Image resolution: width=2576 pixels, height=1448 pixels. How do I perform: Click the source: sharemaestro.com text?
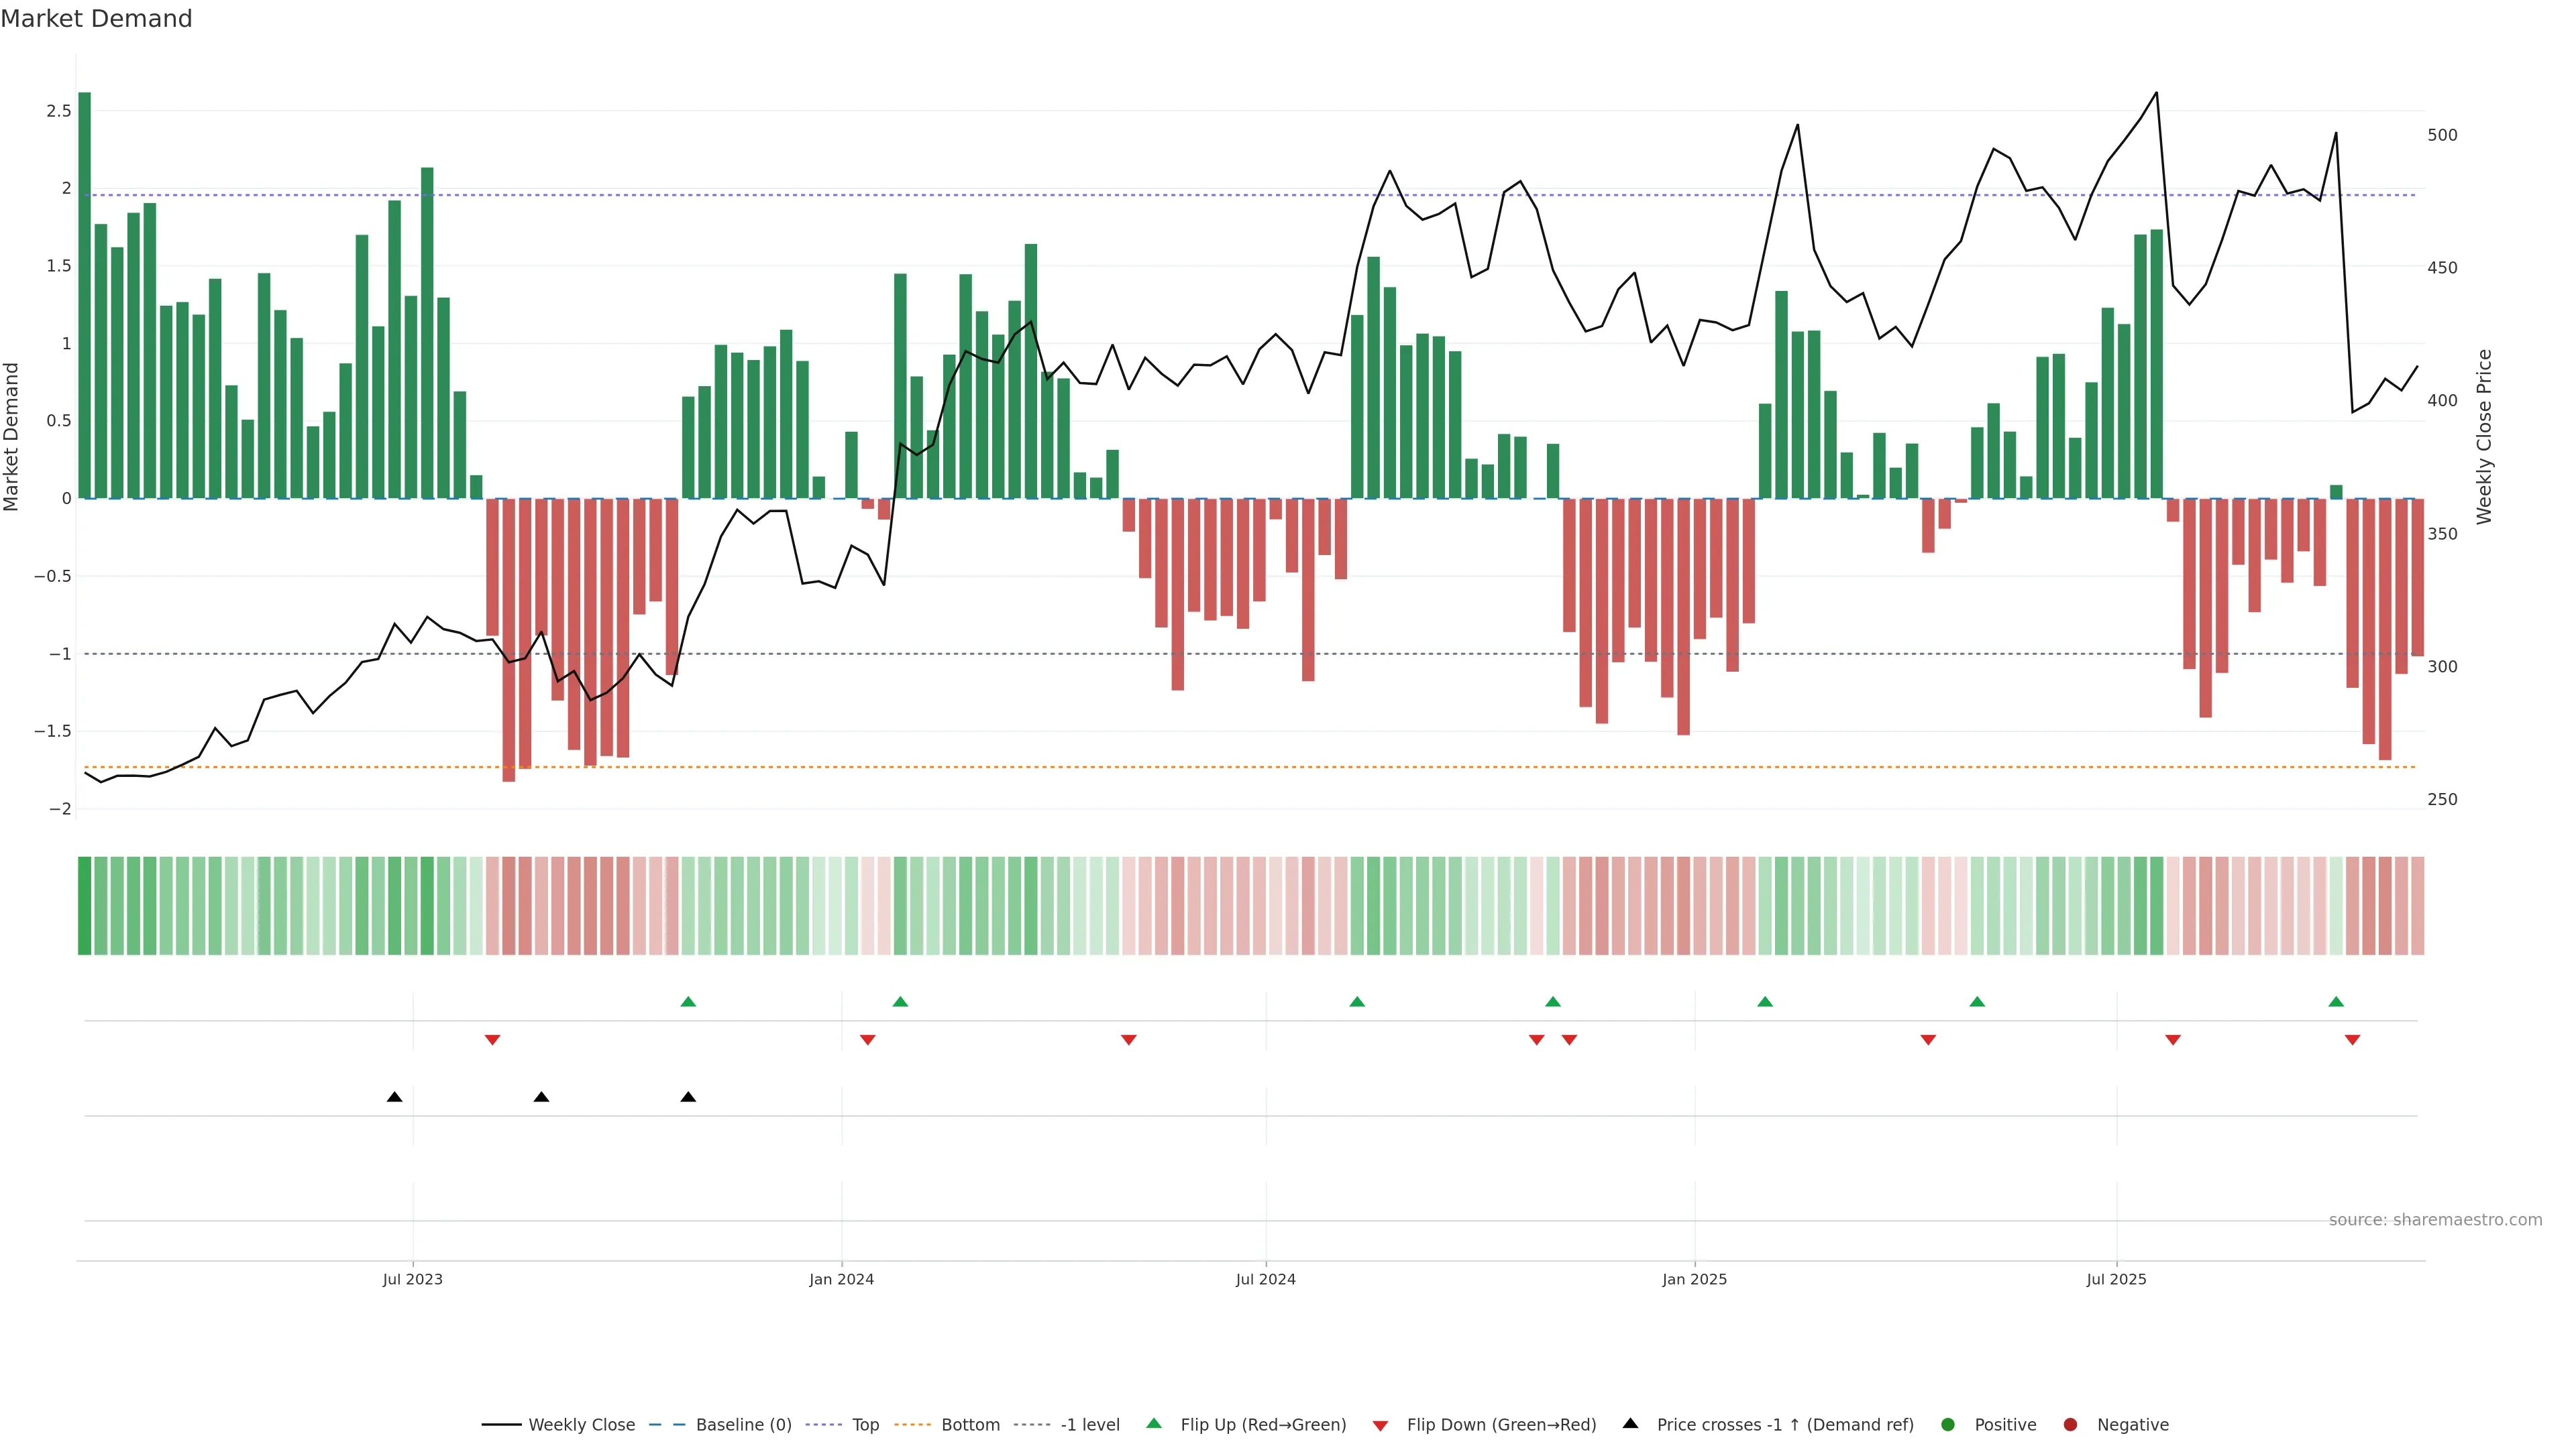coord(2435,1220)
